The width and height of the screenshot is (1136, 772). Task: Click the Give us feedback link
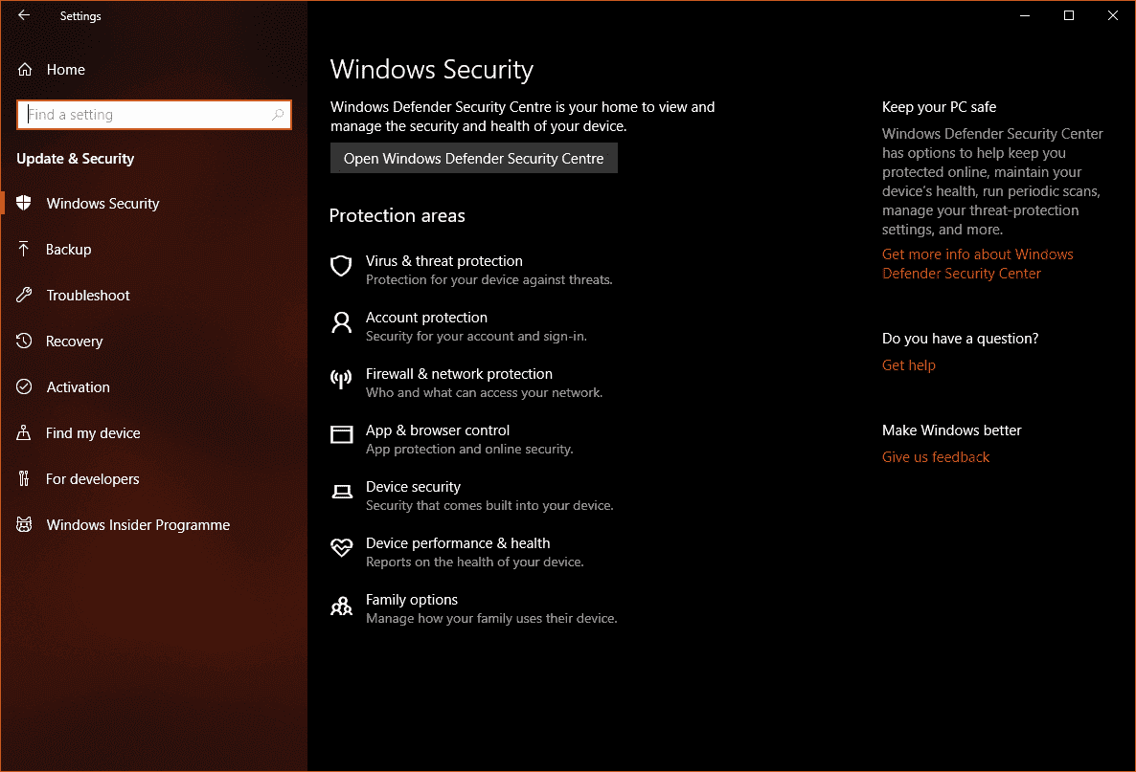pyautogui.click(x=935, y=456)
